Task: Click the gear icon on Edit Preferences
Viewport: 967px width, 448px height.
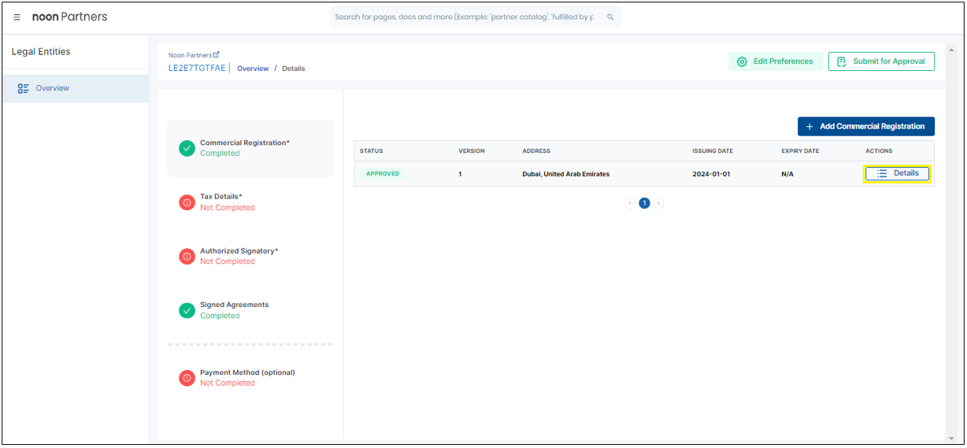Action: pos(742,61)
